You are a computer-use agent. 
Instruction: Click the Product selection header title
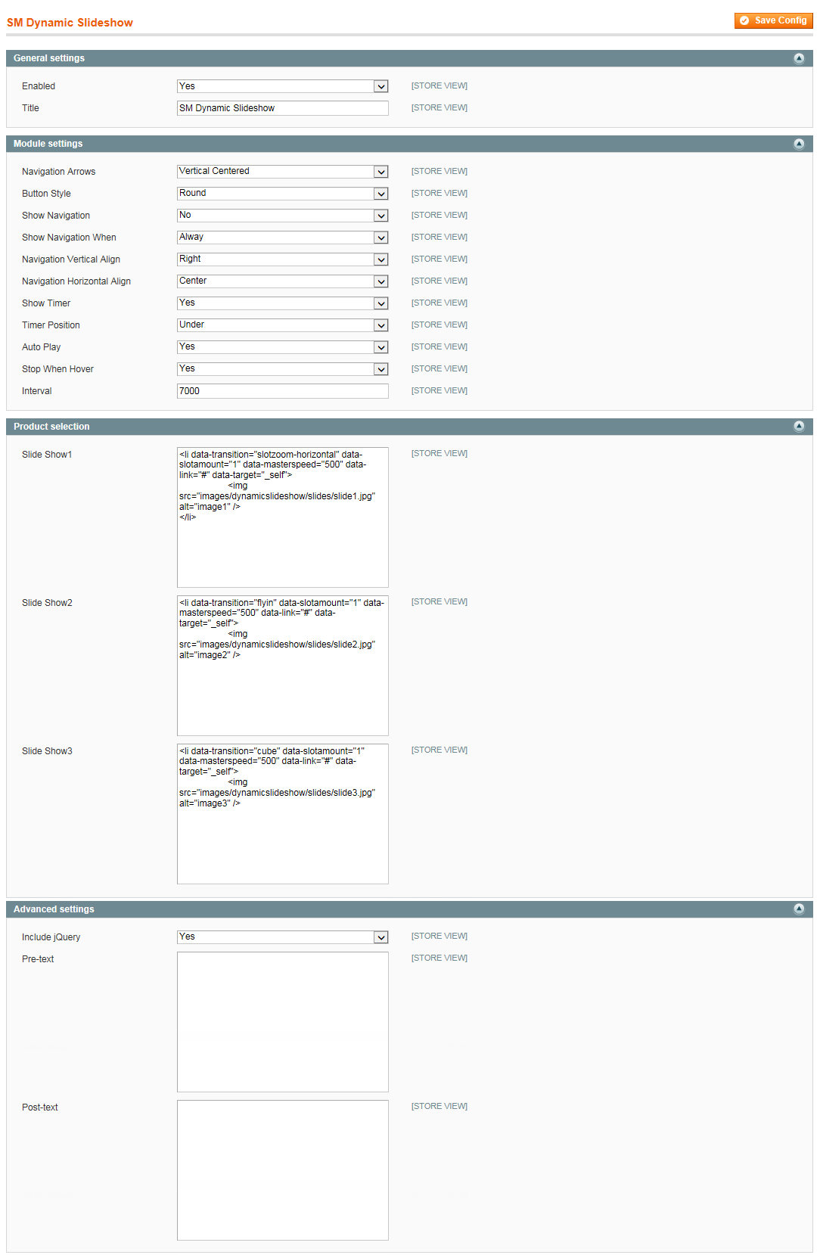[x=51, y=427]
